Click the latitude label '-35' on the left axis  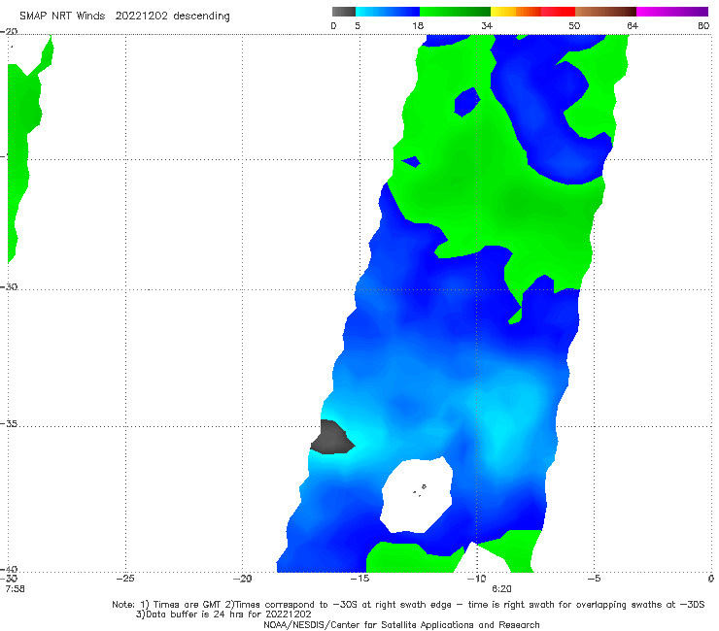click(x=9, y=424)
